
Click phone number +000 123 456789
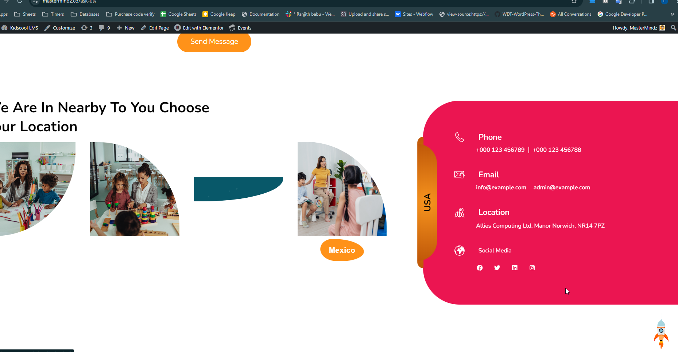click(x=500, y=150)
